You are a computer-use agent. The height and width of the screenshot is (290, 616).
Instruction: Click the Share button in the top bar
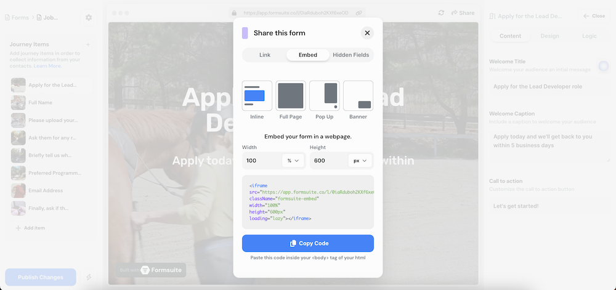[463, 13]
